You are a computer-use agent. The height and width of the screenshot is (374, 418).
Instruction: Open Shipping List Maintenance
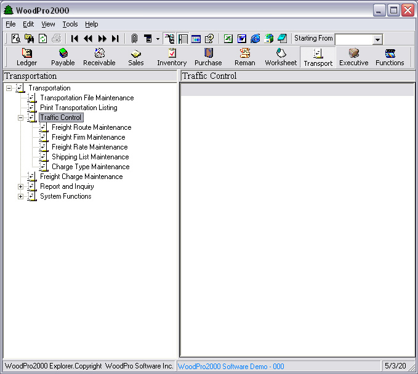90,157
